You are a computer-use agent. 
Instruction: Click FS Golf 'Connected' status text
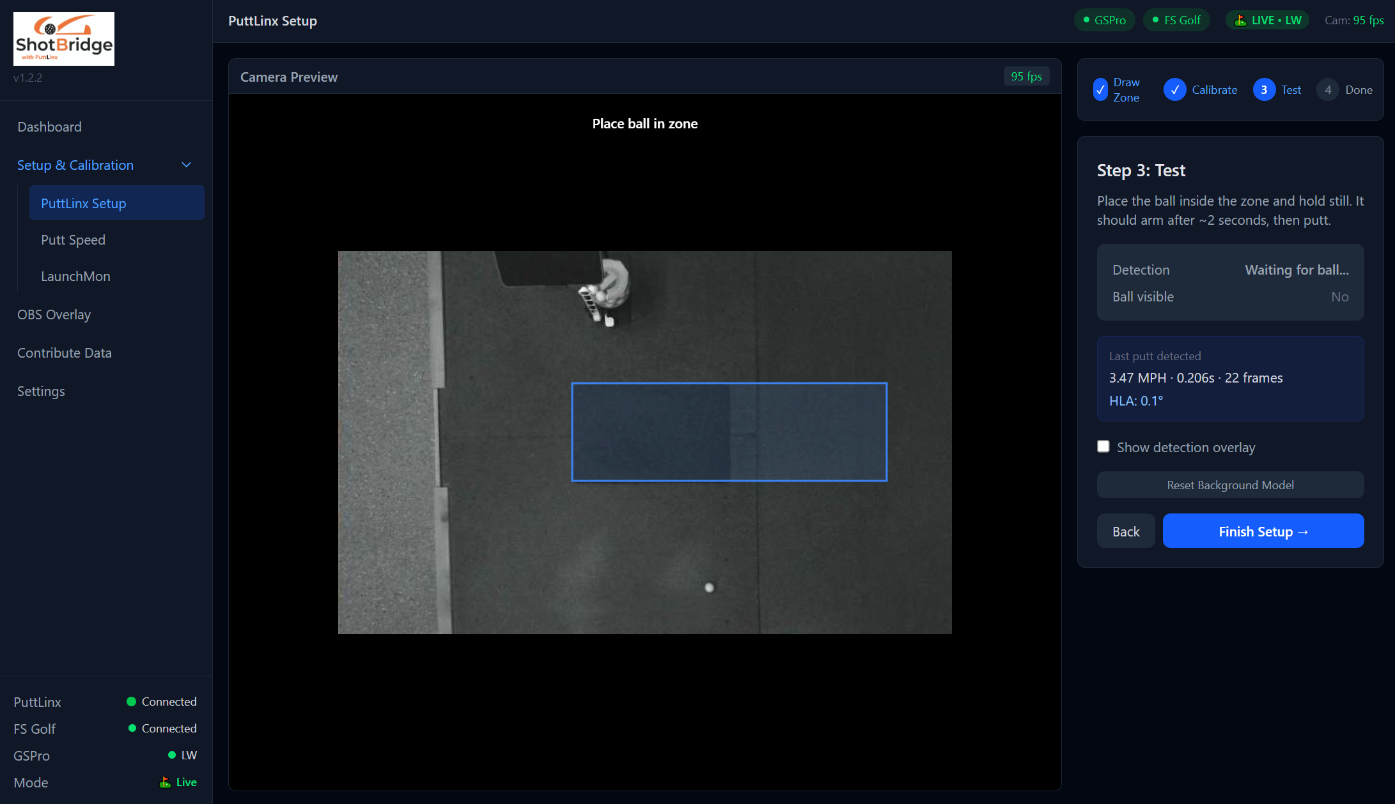tap(169, 728)
